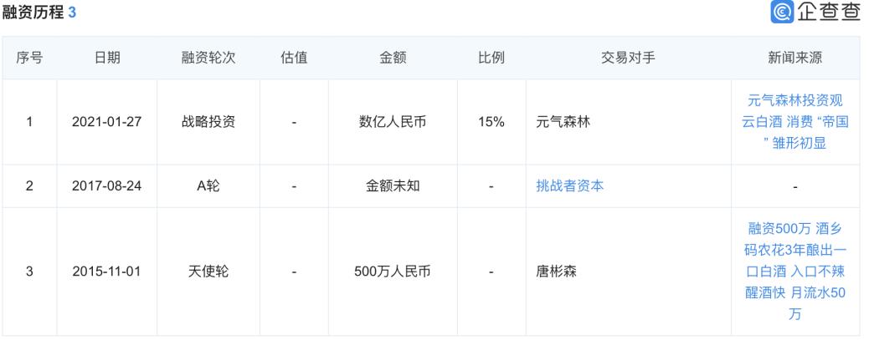Click the 融资历程 section heading
The height and width of the screenshot is (340, 869).
coord(33,13)
